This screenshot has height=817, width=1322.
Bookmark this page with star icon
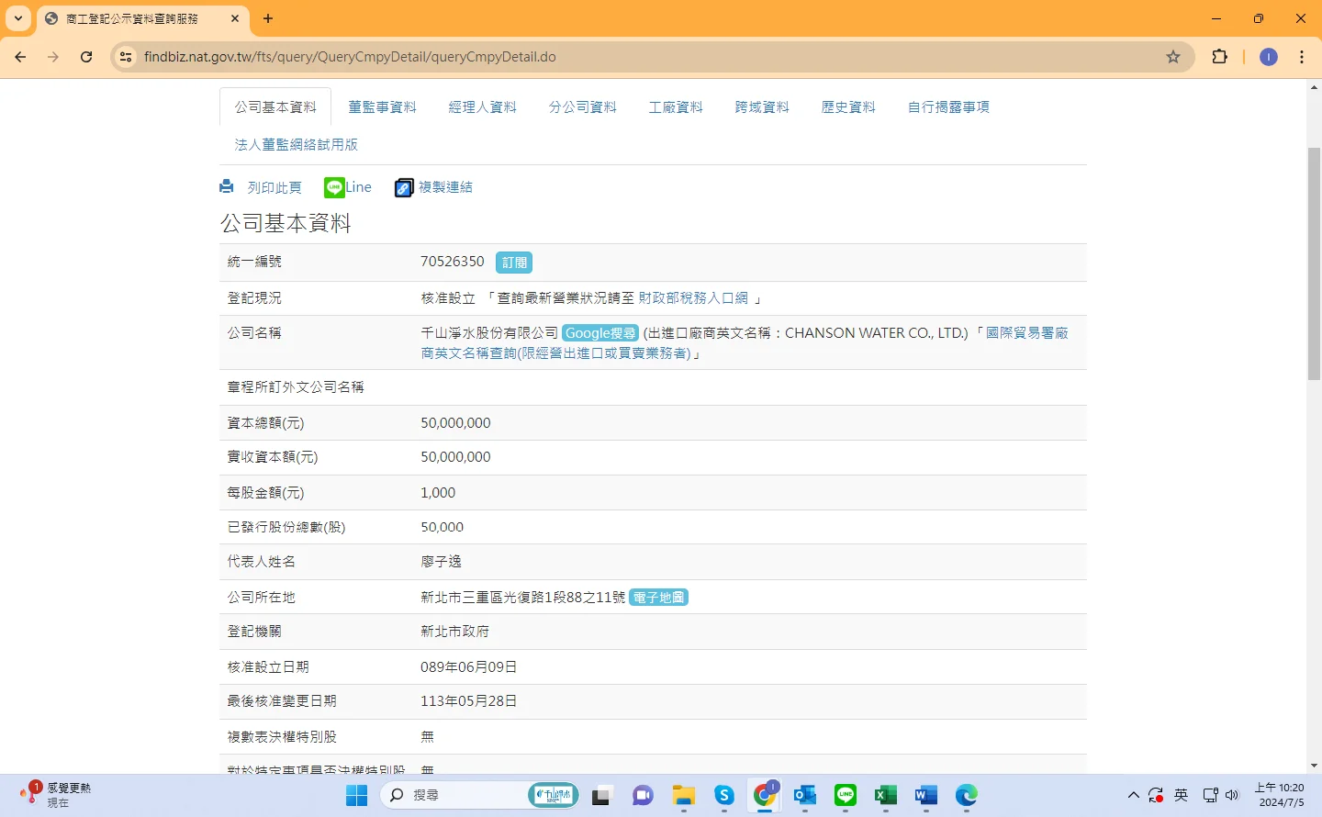point(1172,57)
